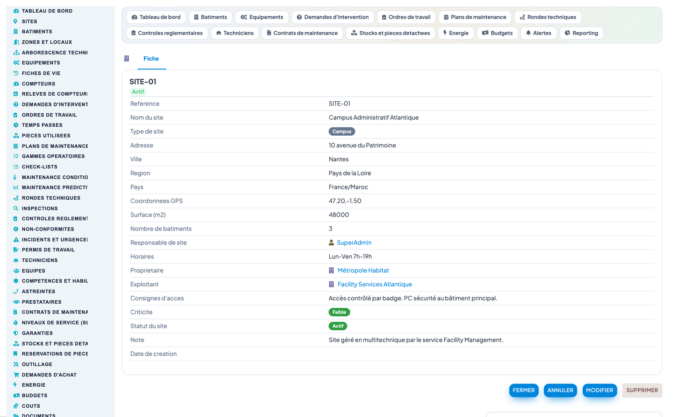Open the Batiments top shortcut
The image size is (675, 417).
pos(211,17)
